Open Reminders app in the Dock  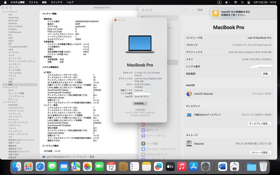click(x=135, y=167)
